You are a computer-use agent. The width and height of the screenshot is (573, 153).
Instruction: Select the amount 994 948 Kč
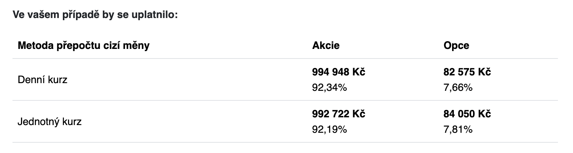coord(339,72)
